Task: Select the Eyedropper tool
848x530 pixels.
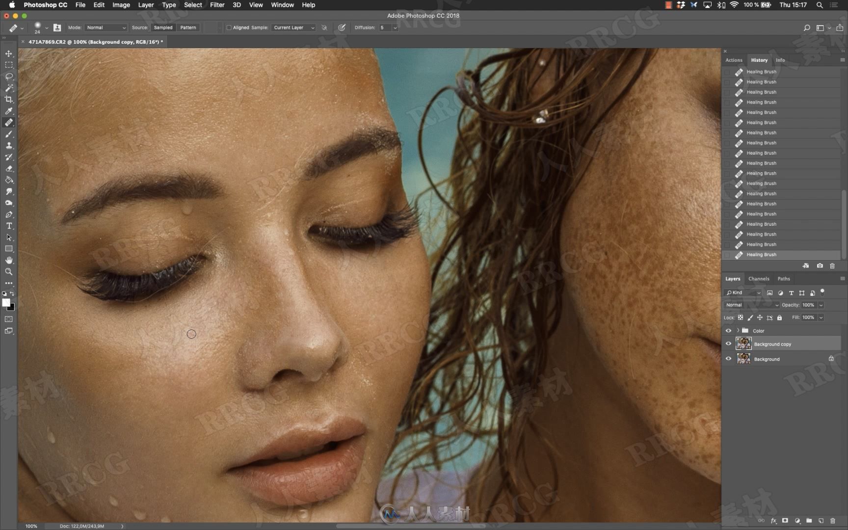Action: [x=9, y=111]
